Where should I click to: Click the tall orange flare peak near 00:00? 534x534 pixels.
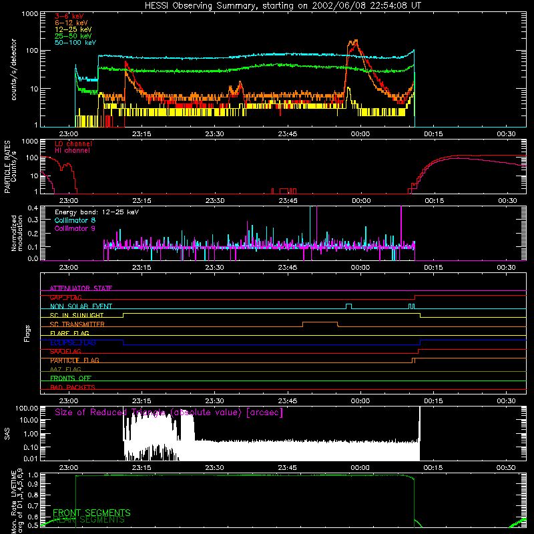(353, 43)
